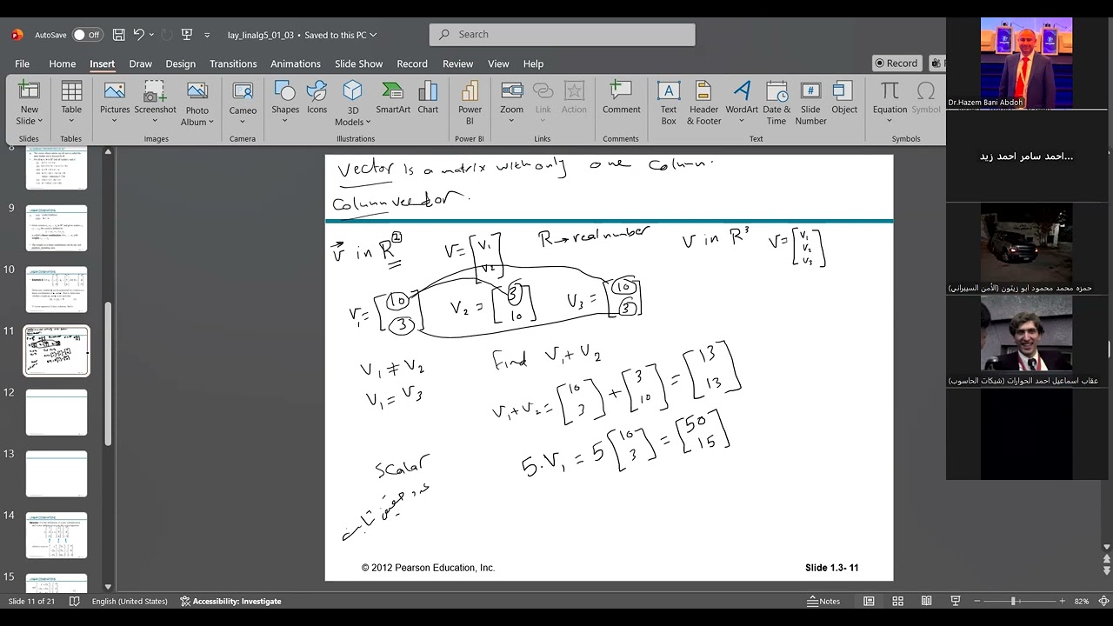Open the File tab
This screenshot has width=1113, height=626.
22,63
